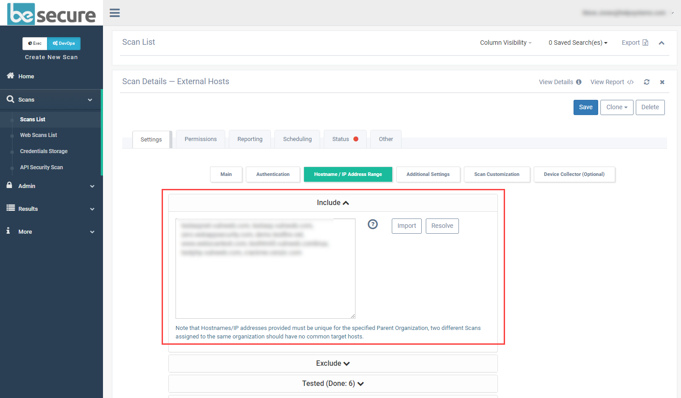Click the Admin lock icon
681x398 pixels.
[x=9, y=185]
